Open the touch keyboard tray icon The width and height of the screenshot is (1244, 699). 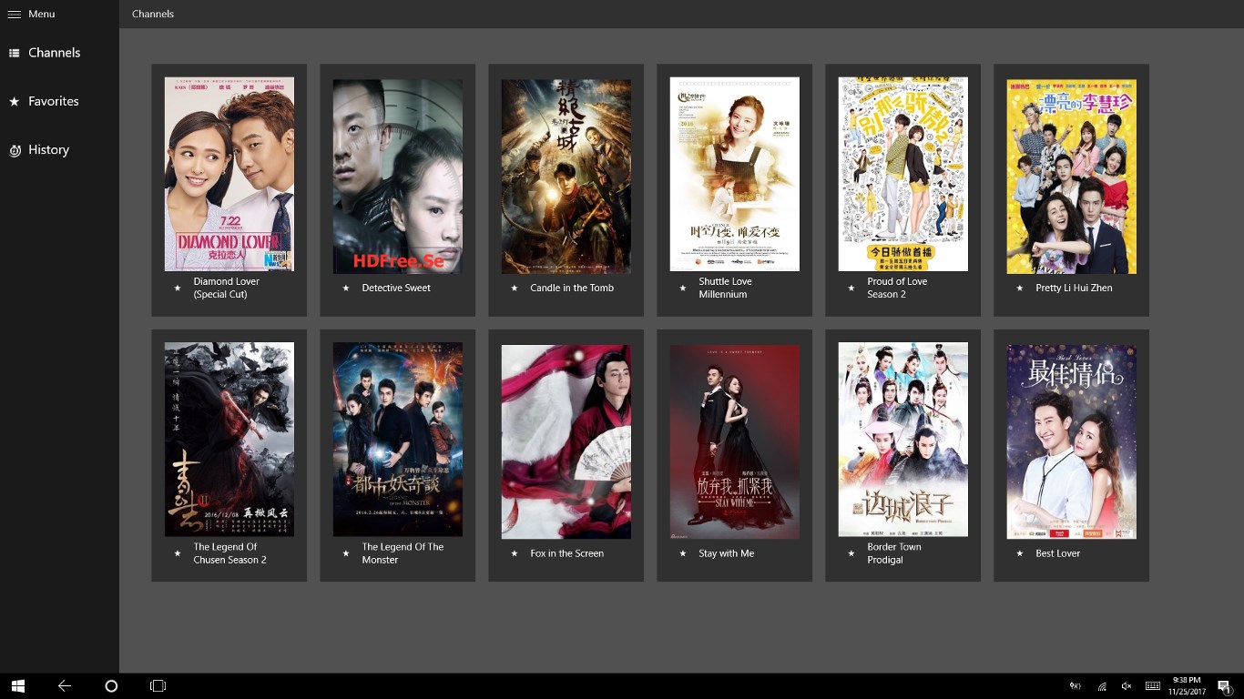(x=1153, y=686)
